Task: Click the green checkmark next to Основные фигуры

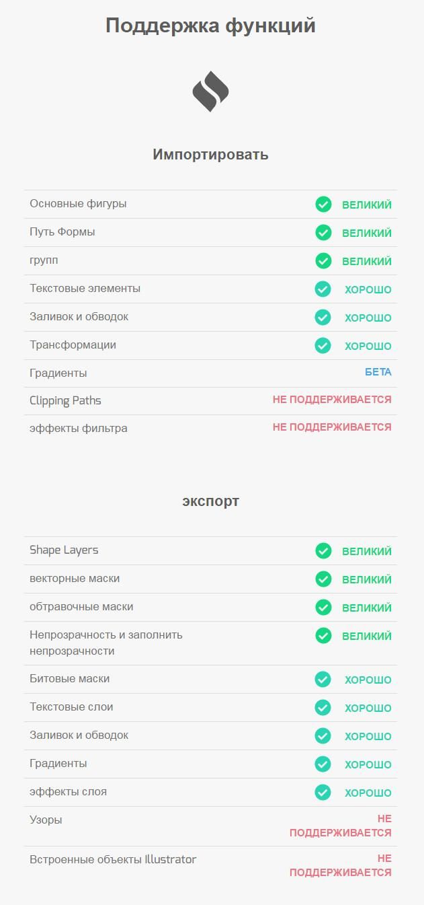Action: 323,204
